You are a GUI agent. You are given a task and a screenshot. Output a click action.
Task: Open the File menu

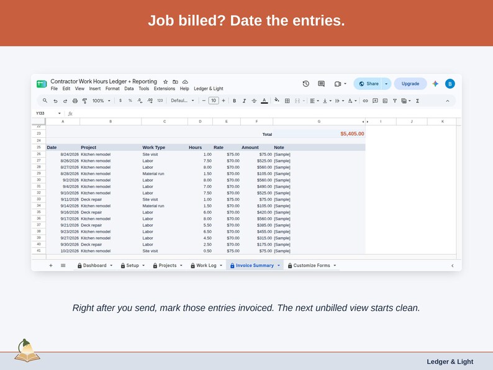[x=54, y=89]
